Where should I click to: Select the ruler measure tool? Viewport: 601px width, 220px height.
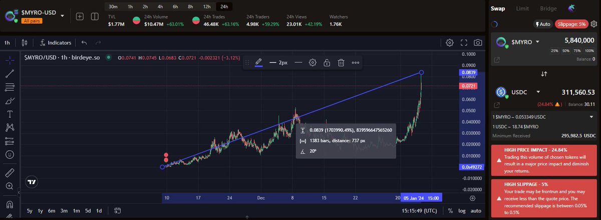click(x=10, y=173)
